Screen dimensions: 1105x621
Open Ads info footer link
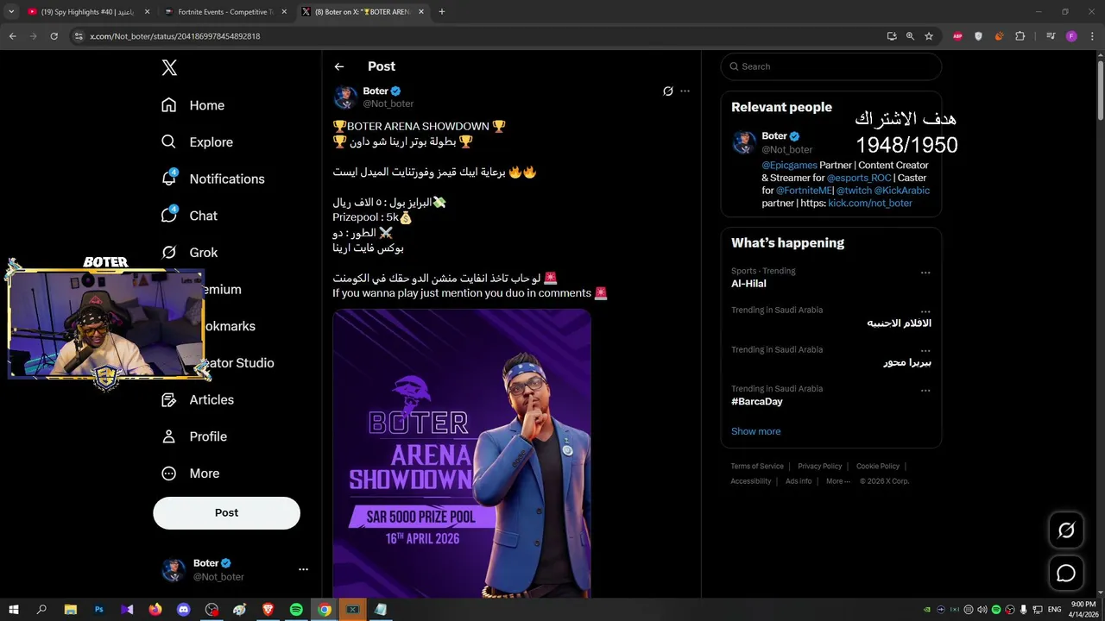point(799,481)
